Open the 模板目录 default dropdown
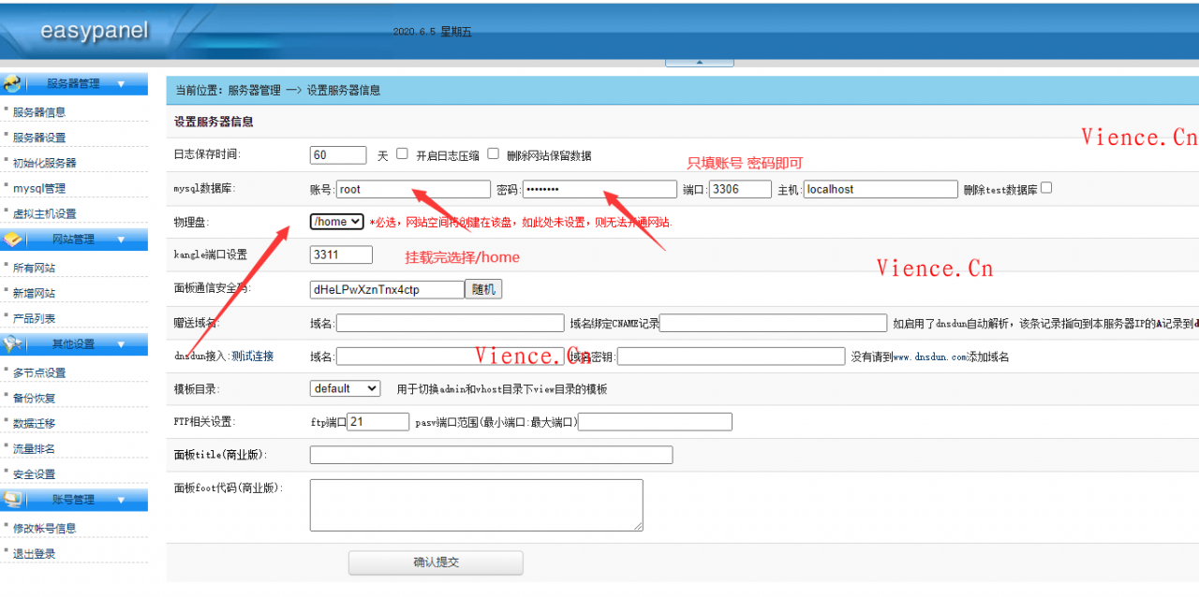Screen dimensions: 1199x597 tap(345, 388)
